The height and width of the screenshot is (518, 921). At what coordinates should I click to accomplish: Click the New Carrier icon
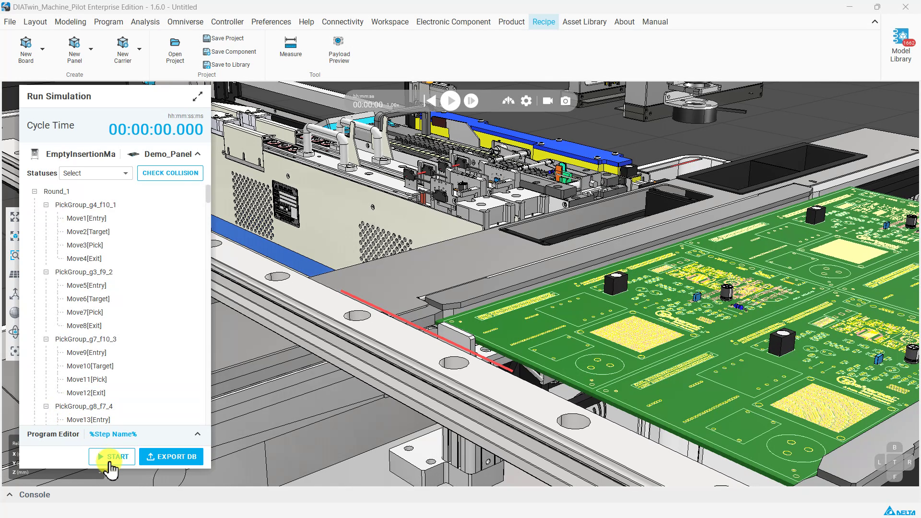click(123, 43)
